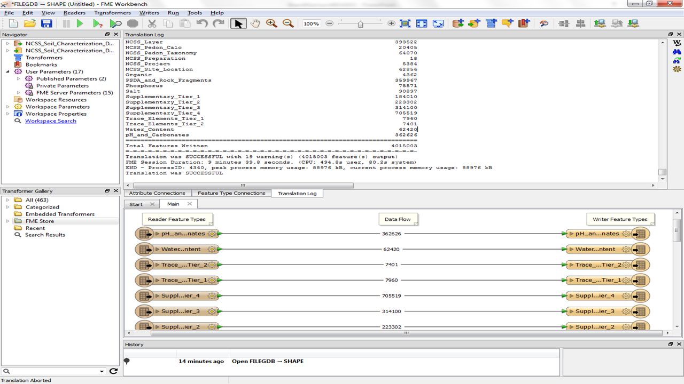Click the Redo arrow icon

[x=219, y=23]
